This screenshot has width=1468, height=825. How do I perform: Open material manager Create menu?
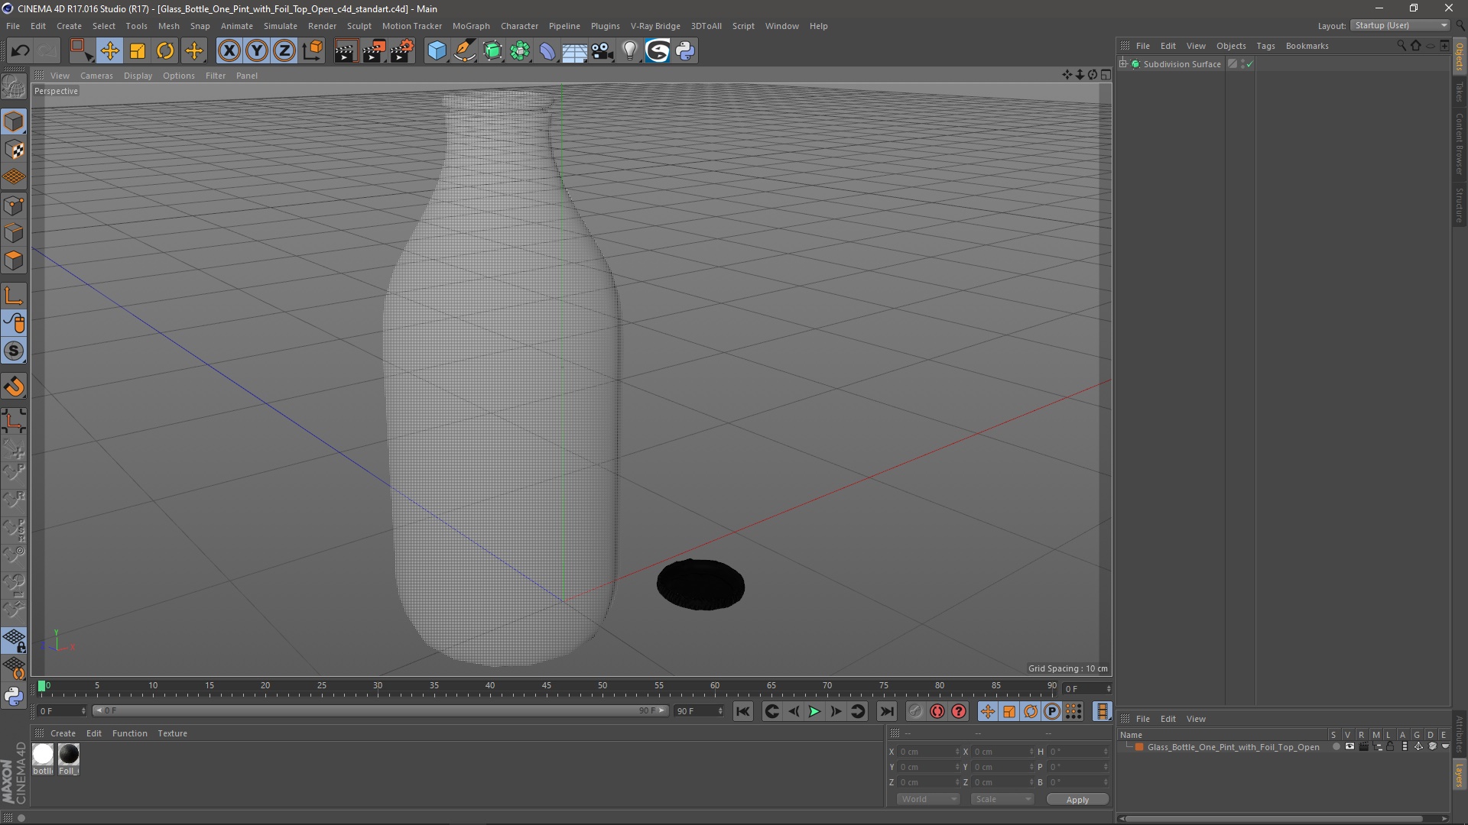[x=63, y=733]
